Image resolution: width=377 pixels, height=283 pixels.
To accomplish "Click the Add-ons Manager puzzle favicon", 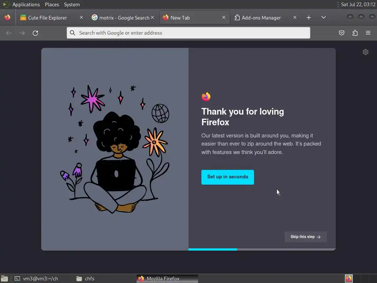I will [237, 17].
